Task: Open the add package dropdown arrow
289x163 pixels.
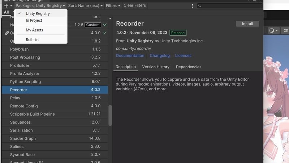Action: tap(11, 6)
